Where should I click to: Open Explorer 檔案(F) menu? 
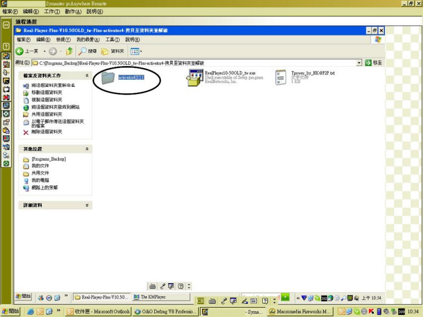pyautogui.click(x=23, y=40)
